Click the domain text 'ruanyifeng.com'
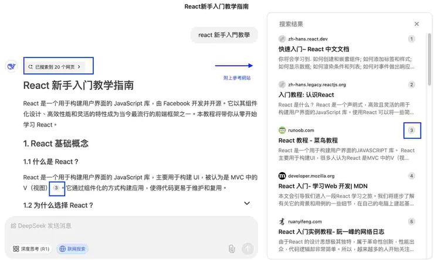 (x=305, y=221)
